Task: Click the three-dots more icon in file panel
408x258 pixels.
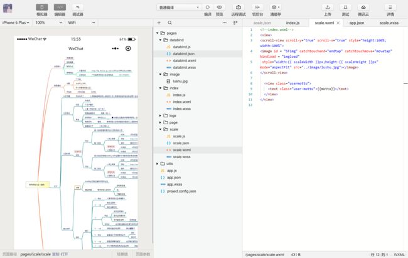Action: coord(224,23)
